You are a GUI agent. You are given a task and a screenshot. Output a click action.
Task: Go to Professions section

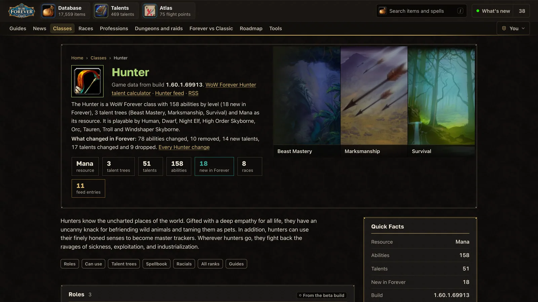point(114,29)
